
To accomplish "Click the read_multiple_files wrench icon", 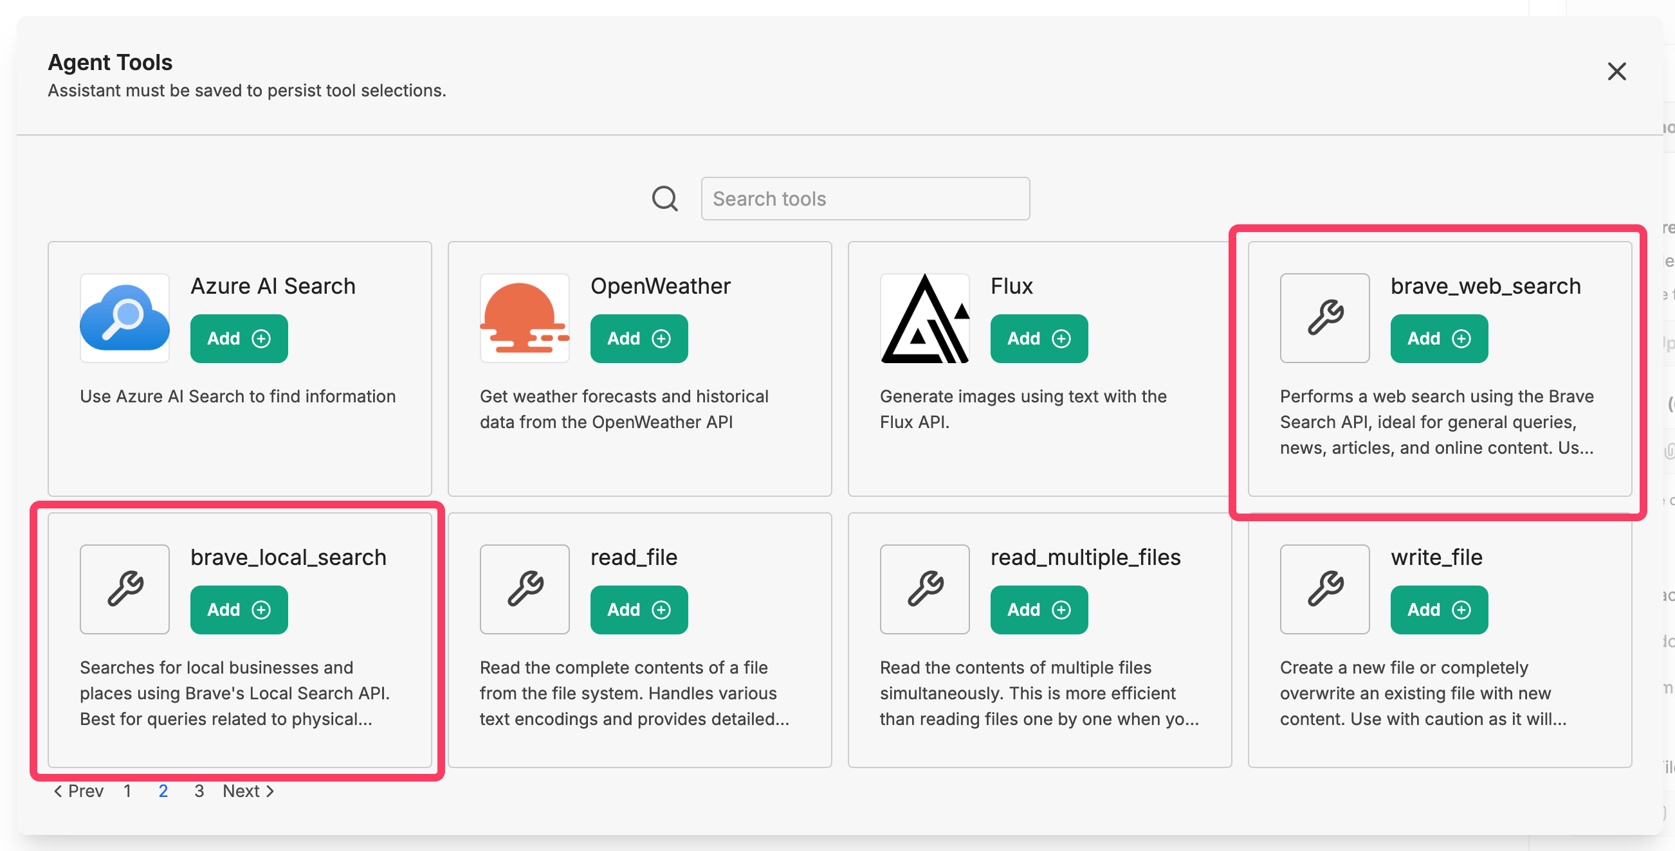I will click(x=924, y=589).
